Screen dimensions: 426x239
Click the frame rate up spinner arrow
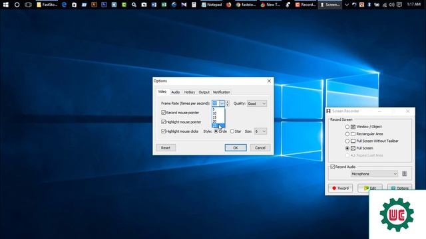coord(228,102)
